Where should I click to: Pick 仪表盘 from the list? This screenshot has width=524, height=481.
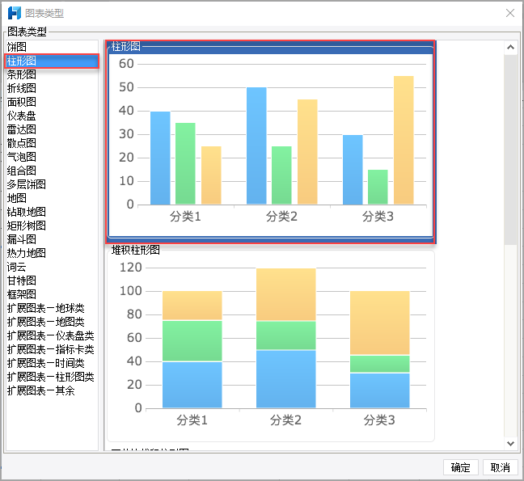pyautogui.click(x=52, y=116)
